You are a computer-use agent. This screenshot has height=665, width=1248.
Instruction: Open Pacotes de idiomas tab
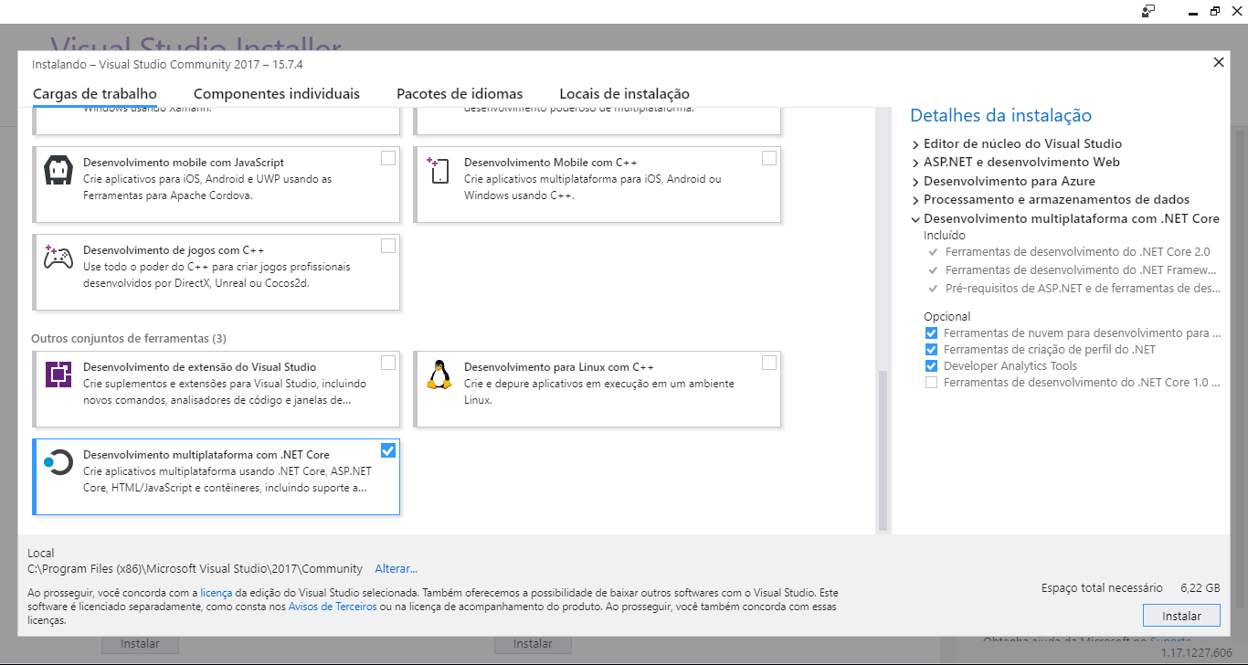tap(460, 94)
